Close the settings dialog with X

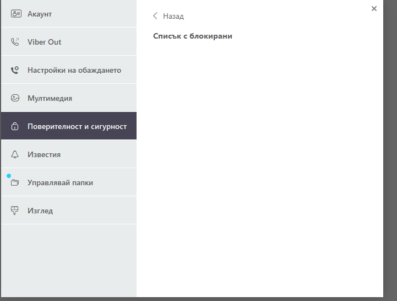coord(374,8)
